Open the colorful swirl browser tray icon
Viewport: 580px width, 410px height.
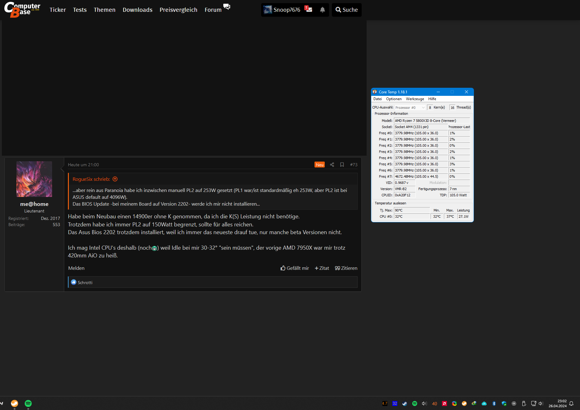pos(454,403)
